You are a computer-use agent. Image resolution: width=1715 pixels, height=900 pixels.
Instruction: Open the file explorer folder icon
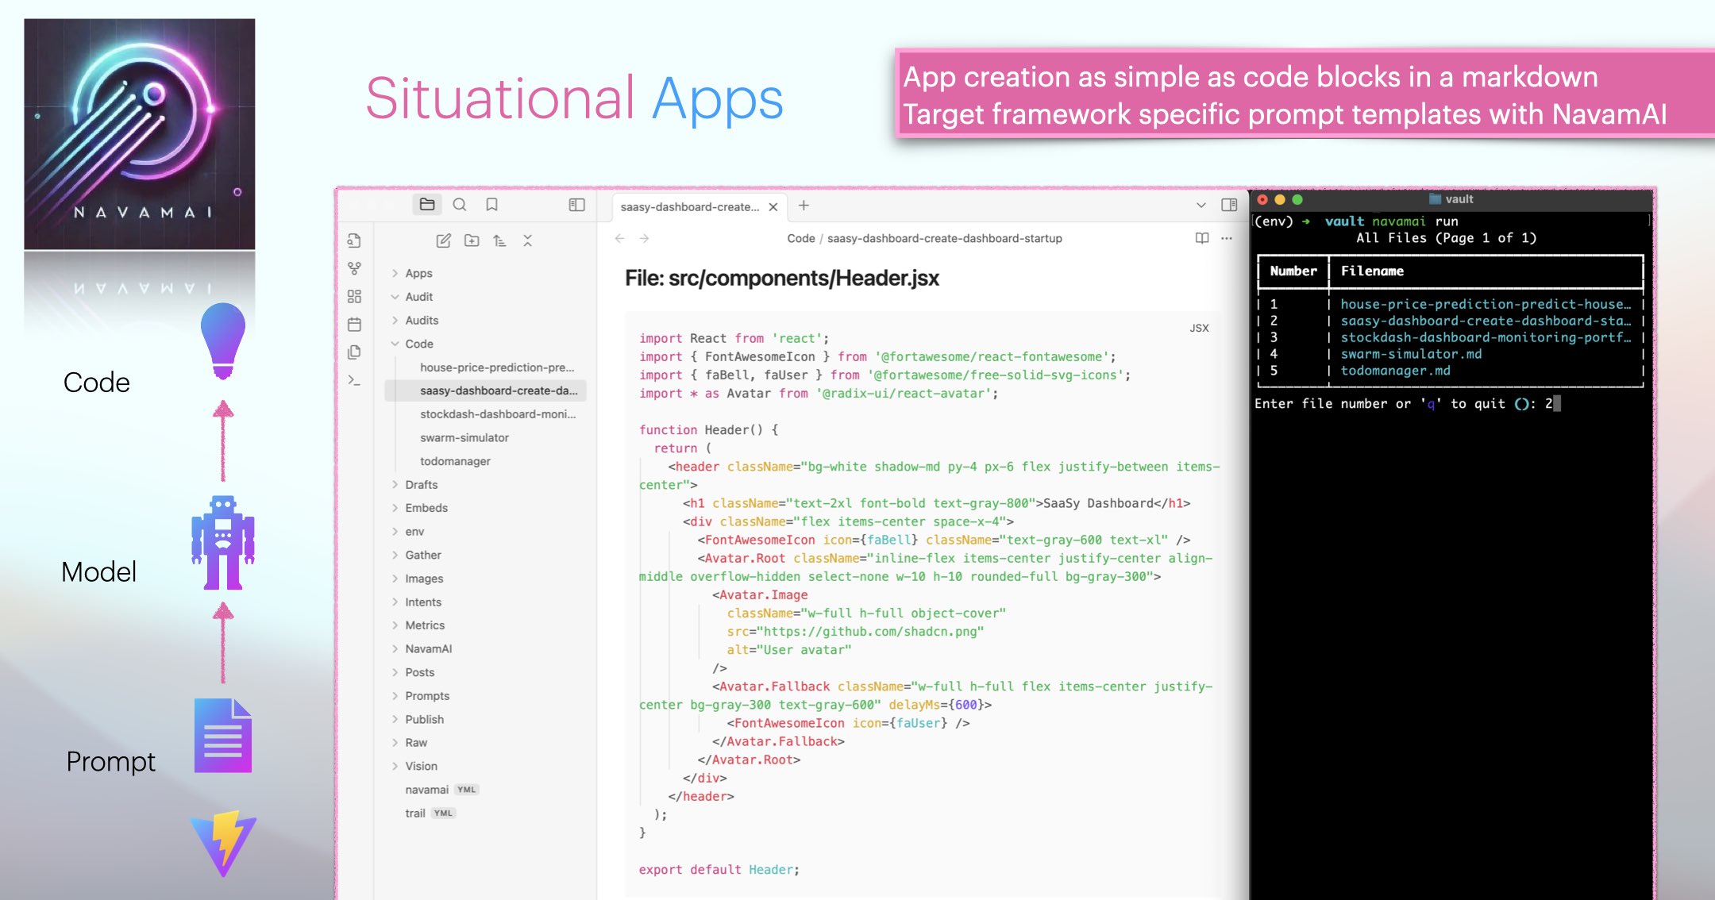point(427,205)
